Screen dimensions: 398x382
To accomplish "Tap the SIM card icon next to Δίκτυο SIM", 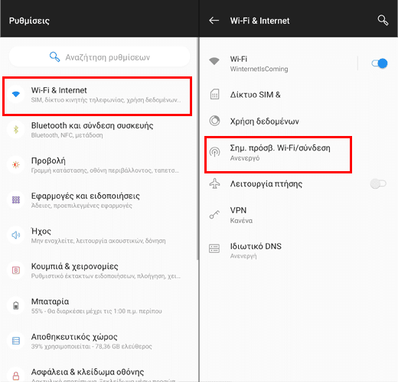I will point(214,95).
